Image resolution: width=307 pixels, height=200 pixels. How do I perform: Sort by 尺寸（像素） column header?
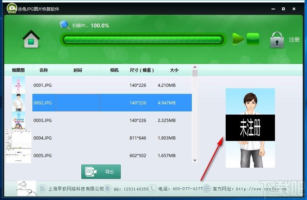[x=142, y=70]
